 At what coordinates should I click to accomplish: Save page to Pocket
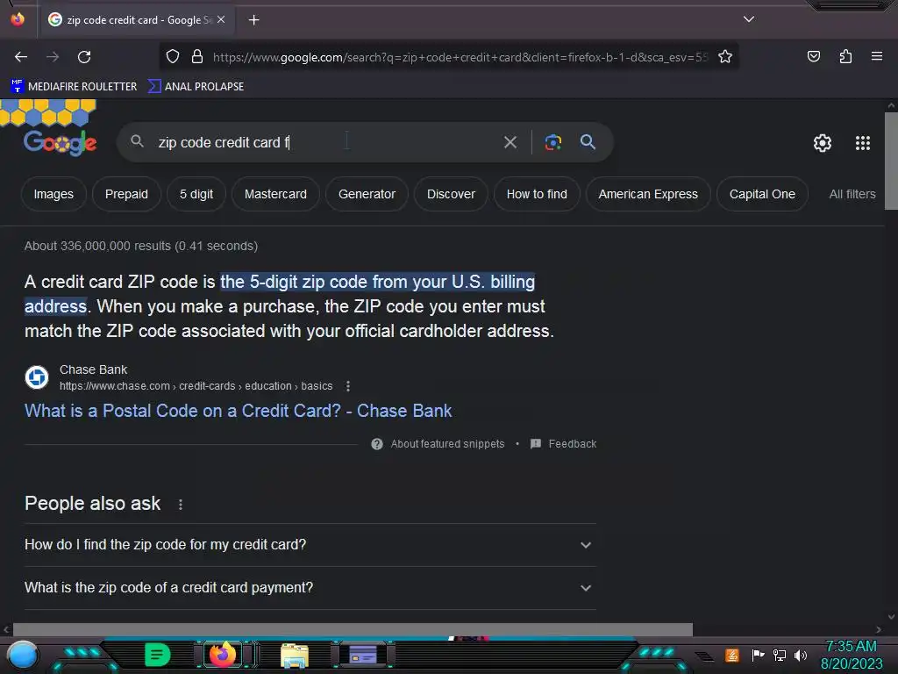pos(813,57)
